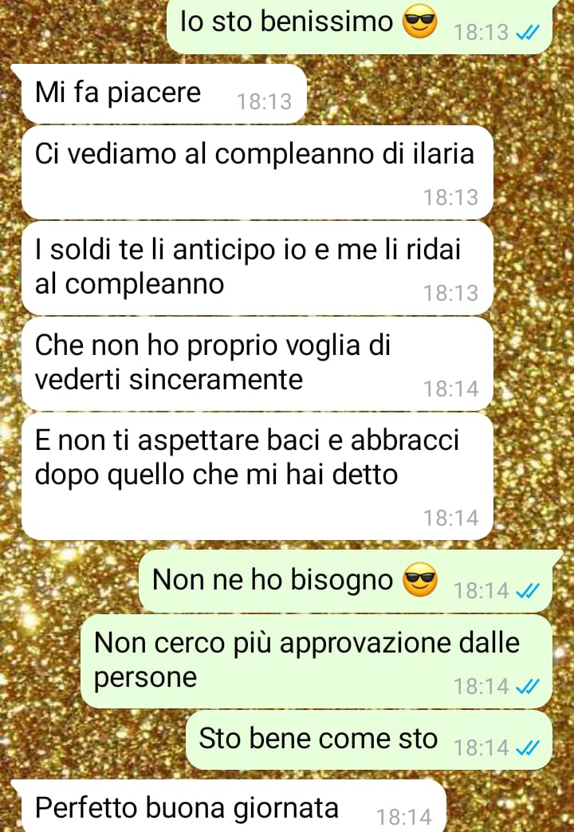The height and width of the screenshot is (832, 574).
Task: Tap the 18:14 timestamp under "hai detto"
Action: [x=451, y=519]
